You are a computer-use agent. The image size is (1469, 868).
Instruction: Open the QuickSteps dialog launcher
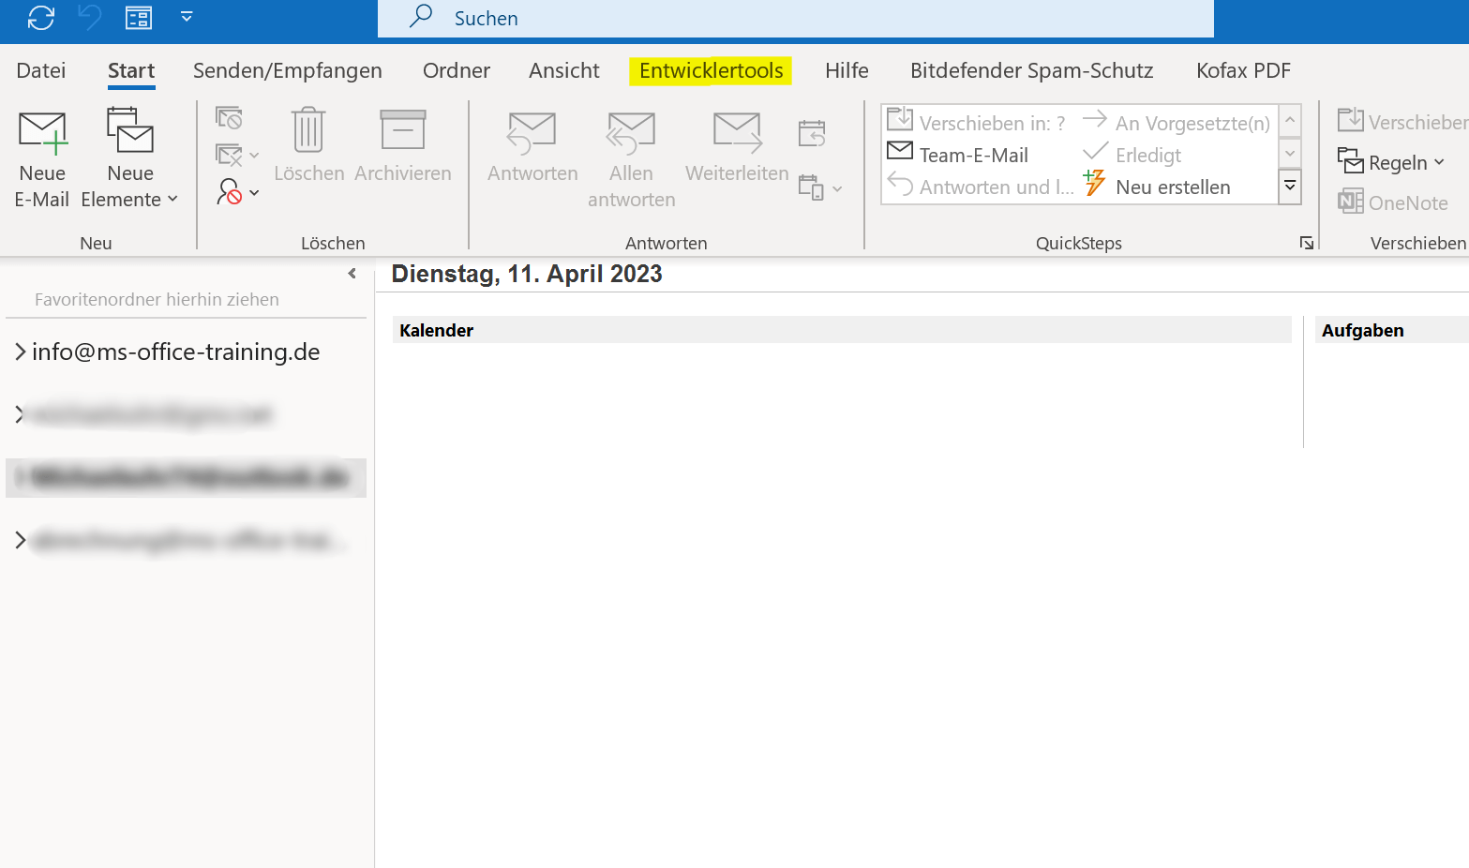1307,244
